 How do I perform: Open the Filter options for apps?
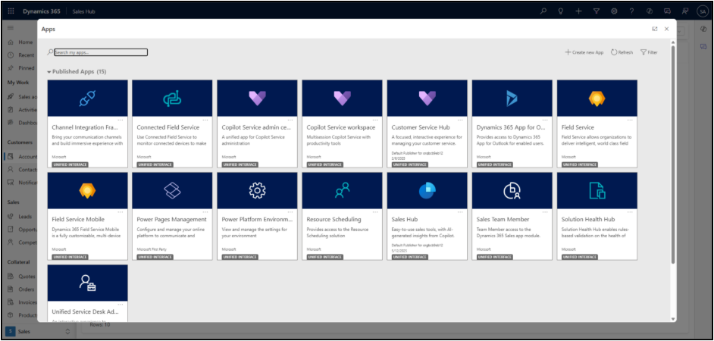pos(648,52)
